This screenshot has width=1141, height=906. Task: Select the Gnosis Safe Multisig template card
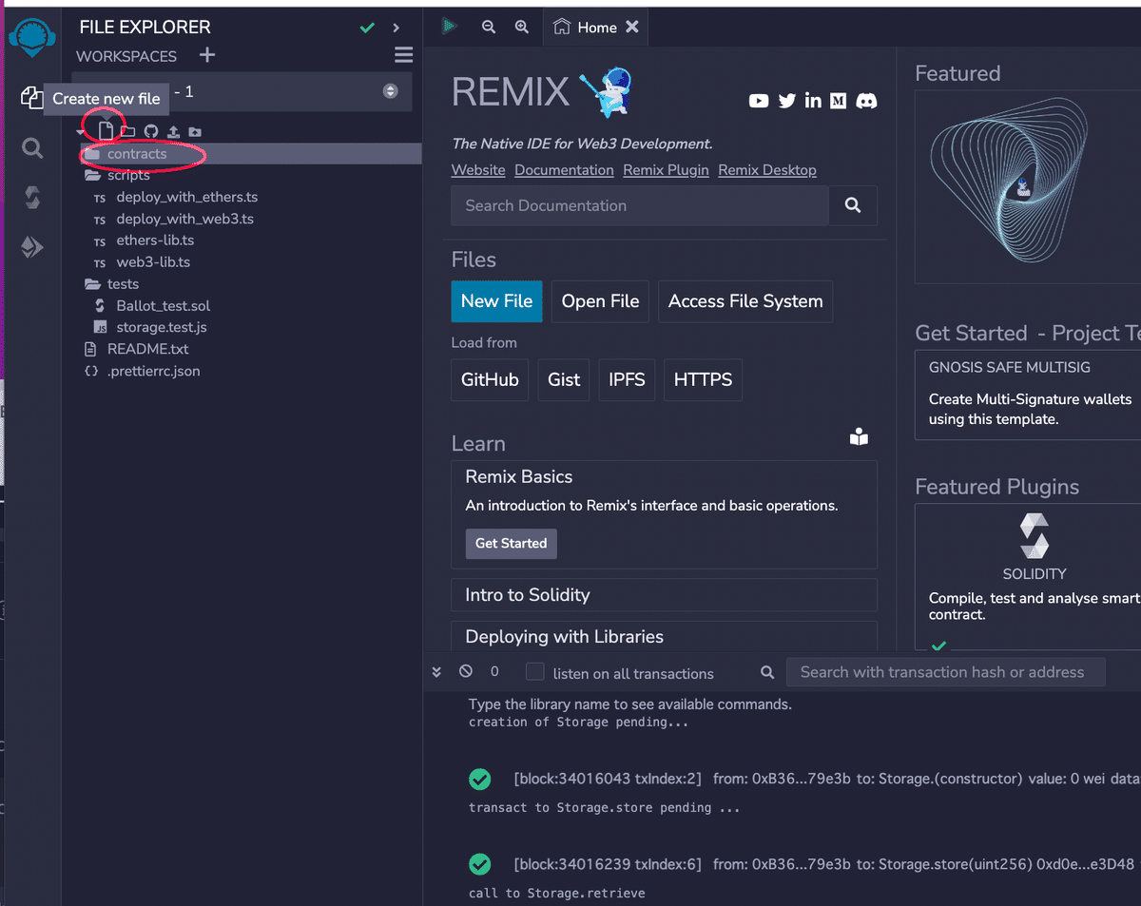point(1028,395)
